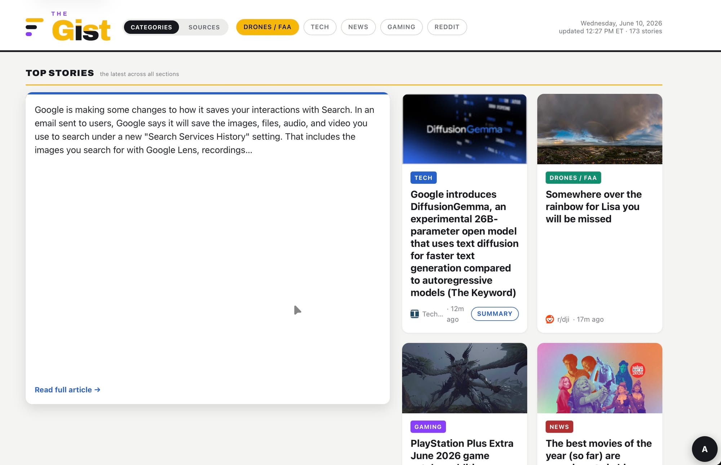721x465 pixels.
Task: Select the Gaming filter pill
Action: 401,27
